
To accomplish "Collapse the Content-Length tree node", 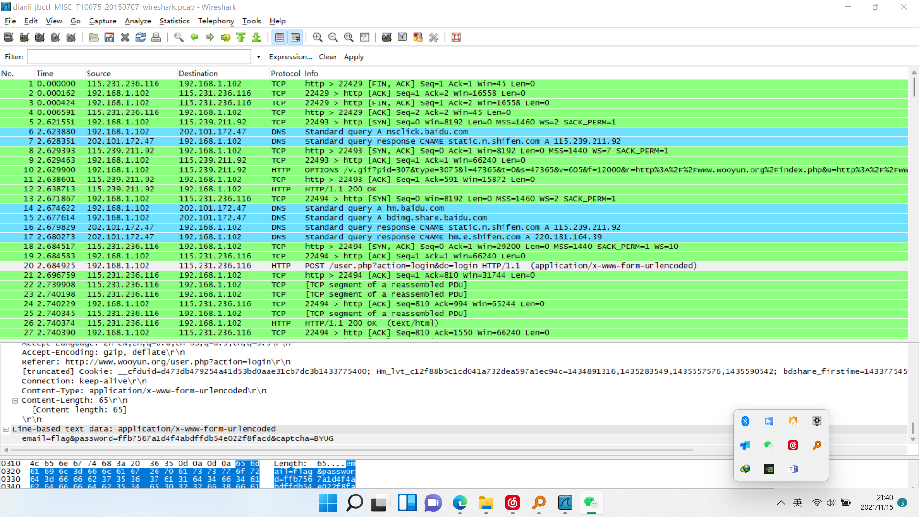I will (x=15, y=400).
